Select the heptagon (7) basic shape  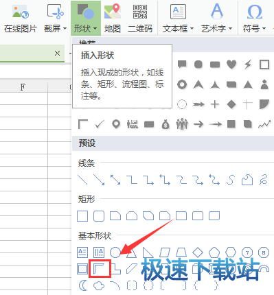tap(247, 252)
